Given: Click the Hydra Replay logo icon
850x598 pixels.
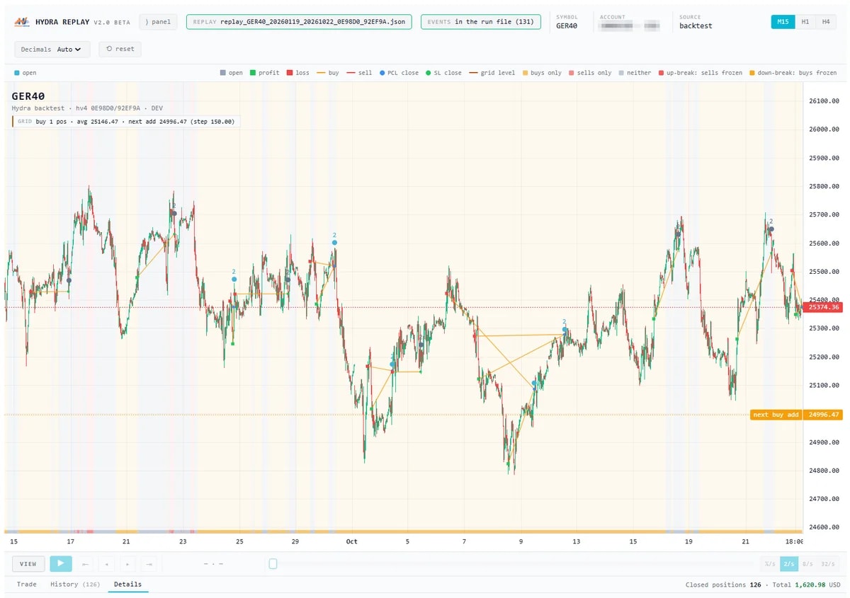Looking at the screenshot, I should coord(22,22).
